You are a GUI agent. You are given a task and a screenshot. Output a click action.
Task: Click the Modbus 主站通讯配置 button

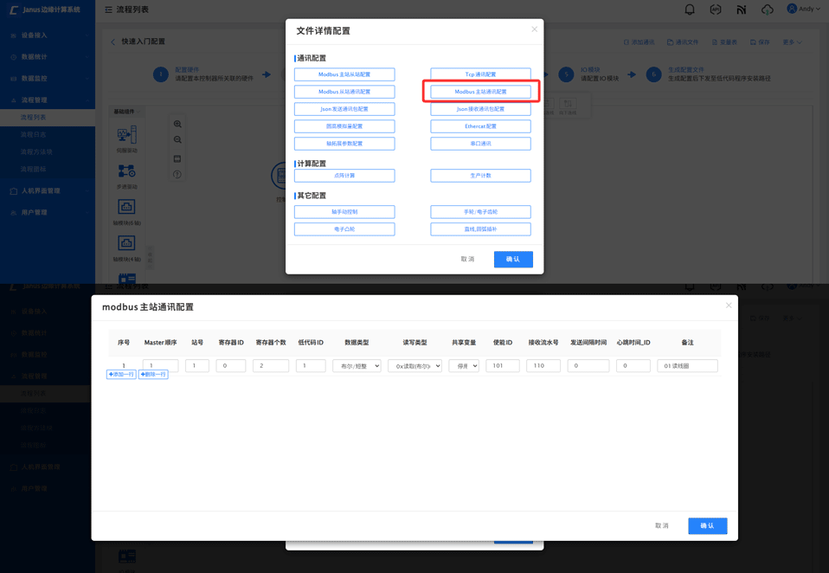point(480,92)
